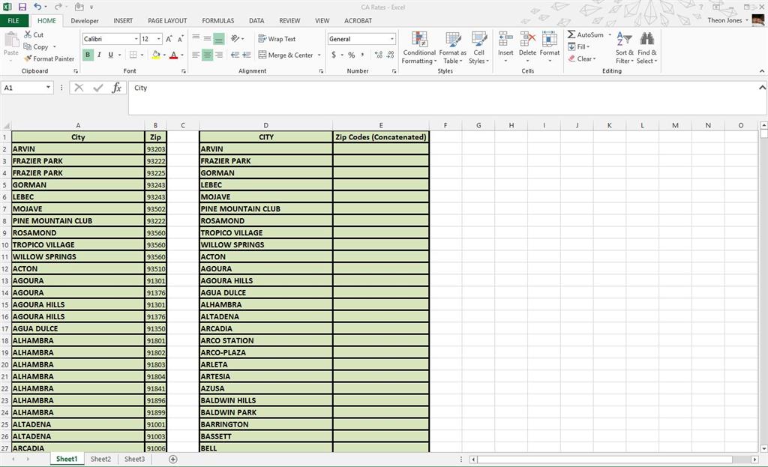Click the Insert Function (fx) icon
Screen dimensions: 768x467
[x=116, y=88]
